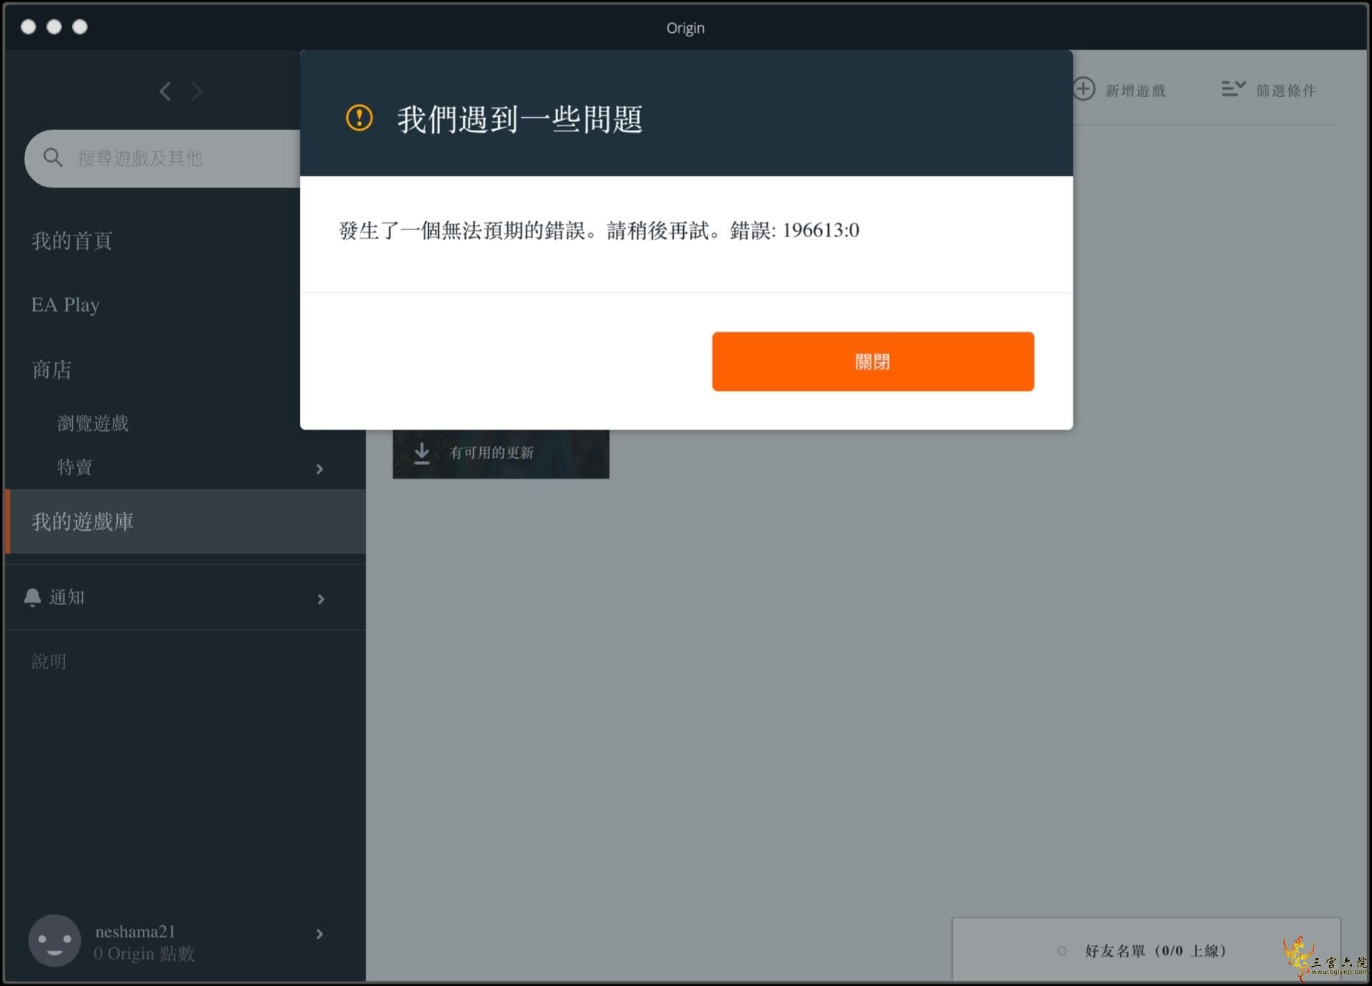Click 有可用的更新 on the game tile
The height and width of the screenshot is (986, 1372).
[492, 452]
